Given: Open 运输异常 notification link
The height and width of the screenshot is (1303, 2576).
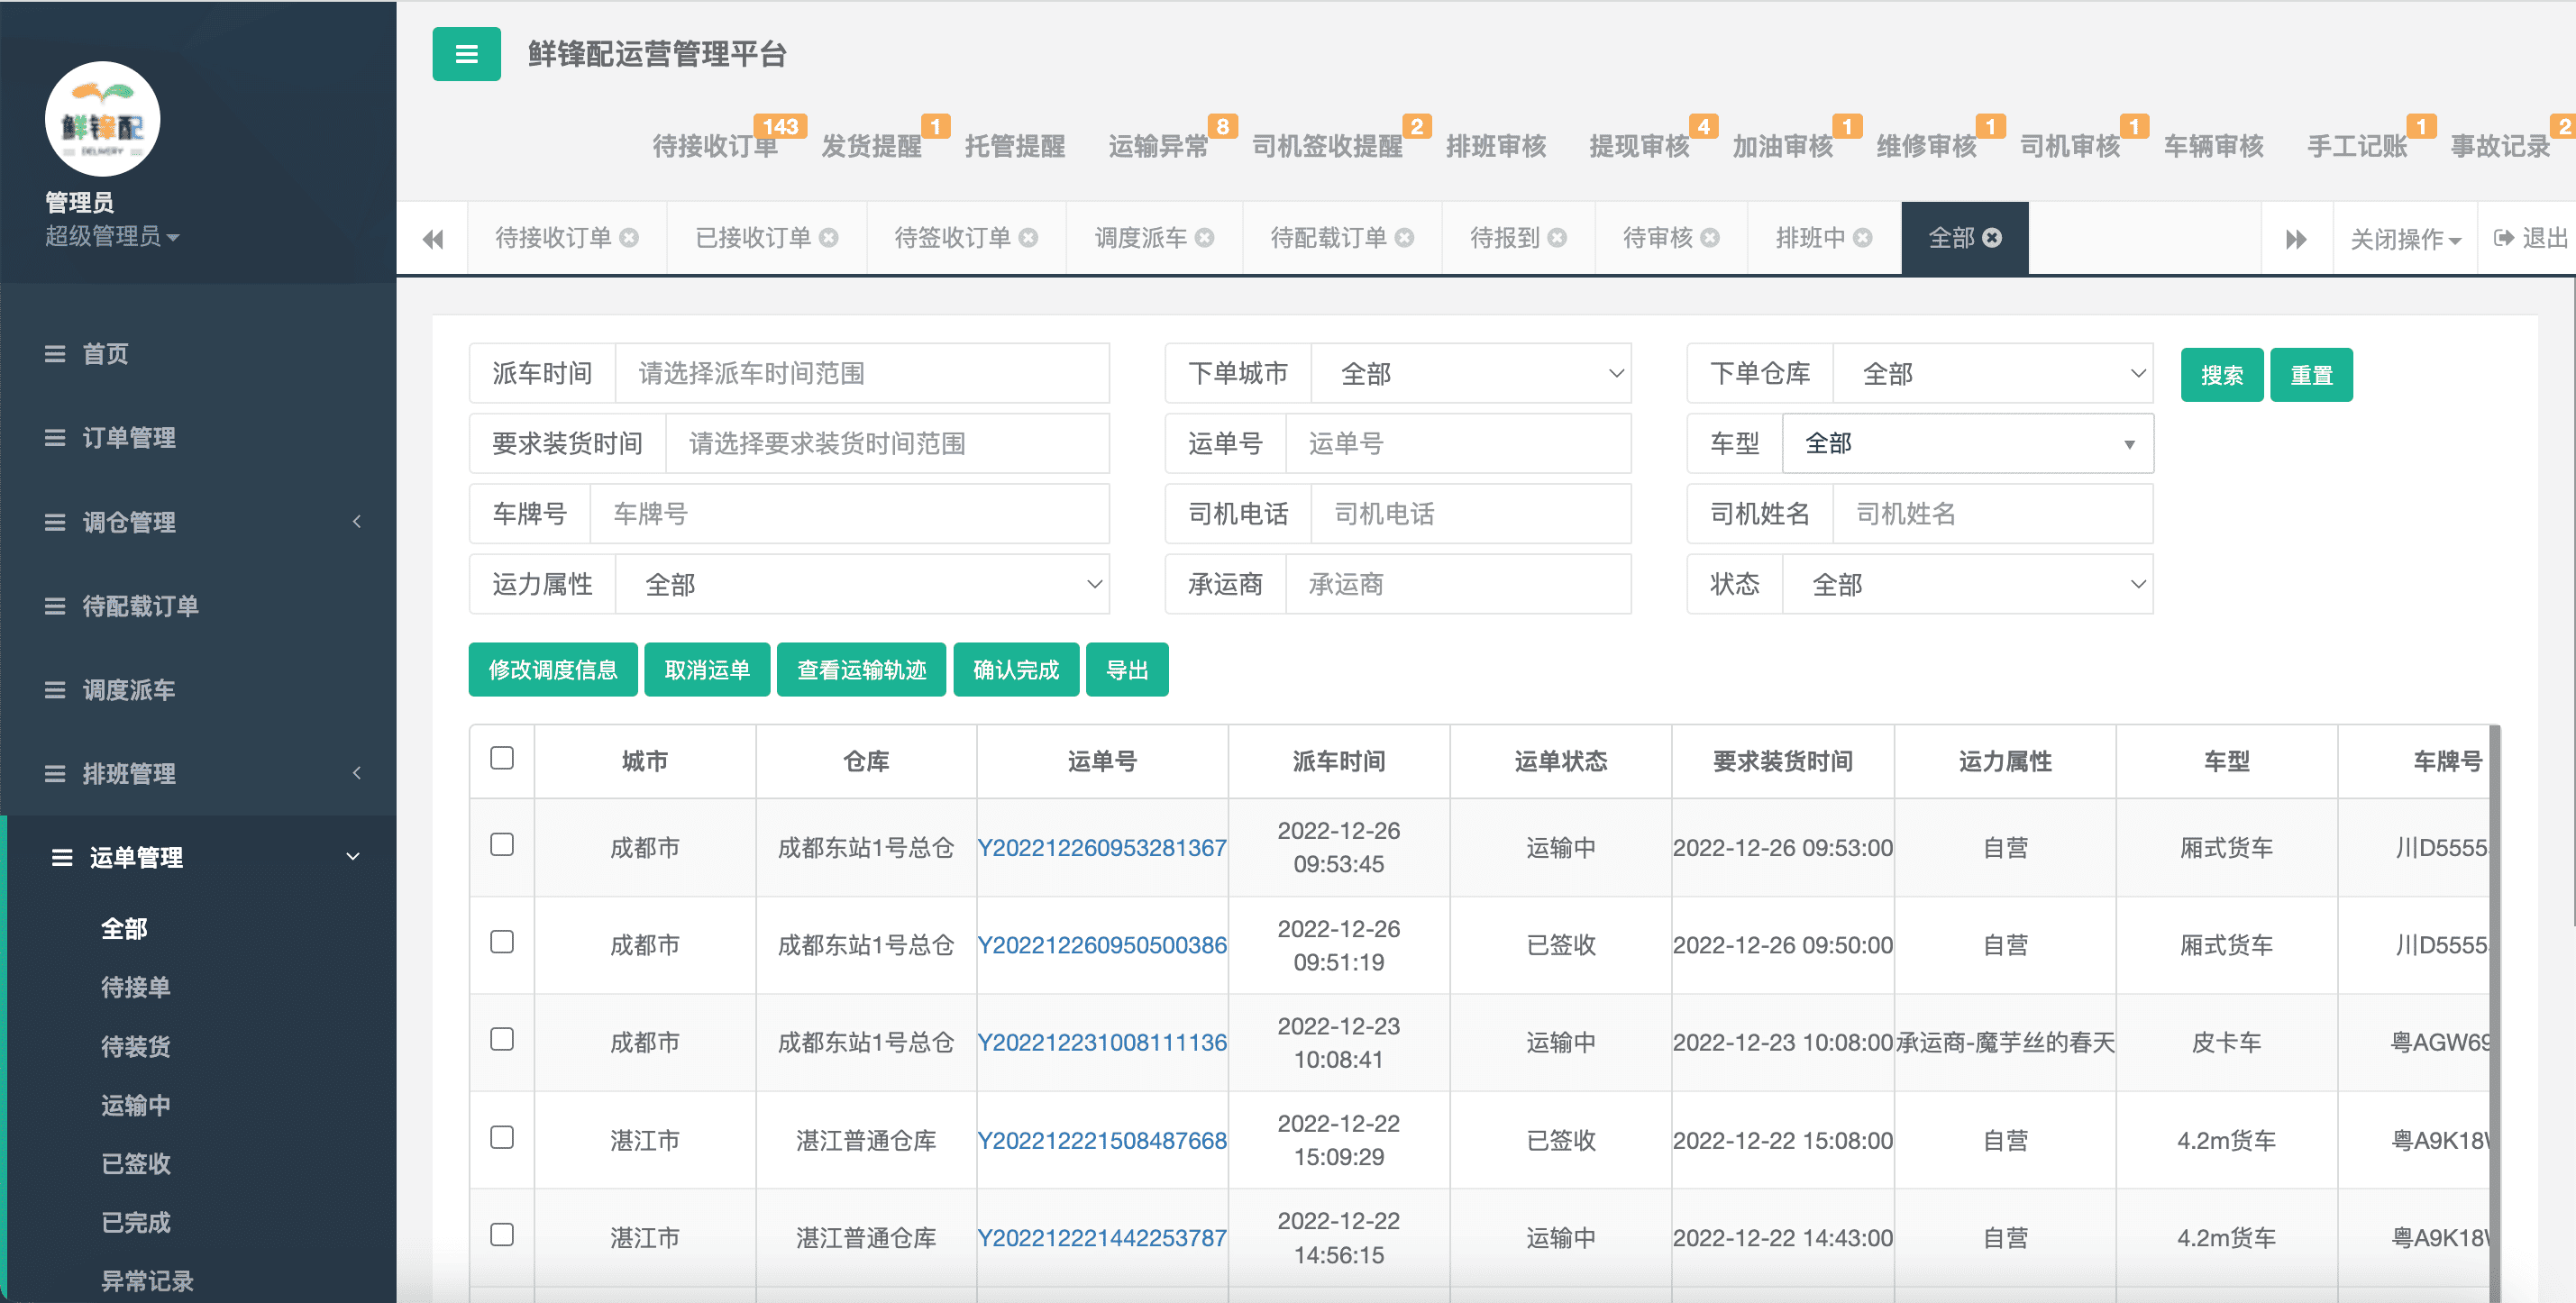Looking at the screenshot, I should point(1158,146).
